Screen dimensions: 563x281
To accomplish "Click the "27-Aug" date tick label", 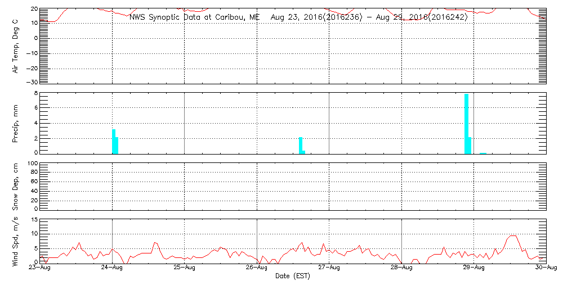I will coord(329,268).
